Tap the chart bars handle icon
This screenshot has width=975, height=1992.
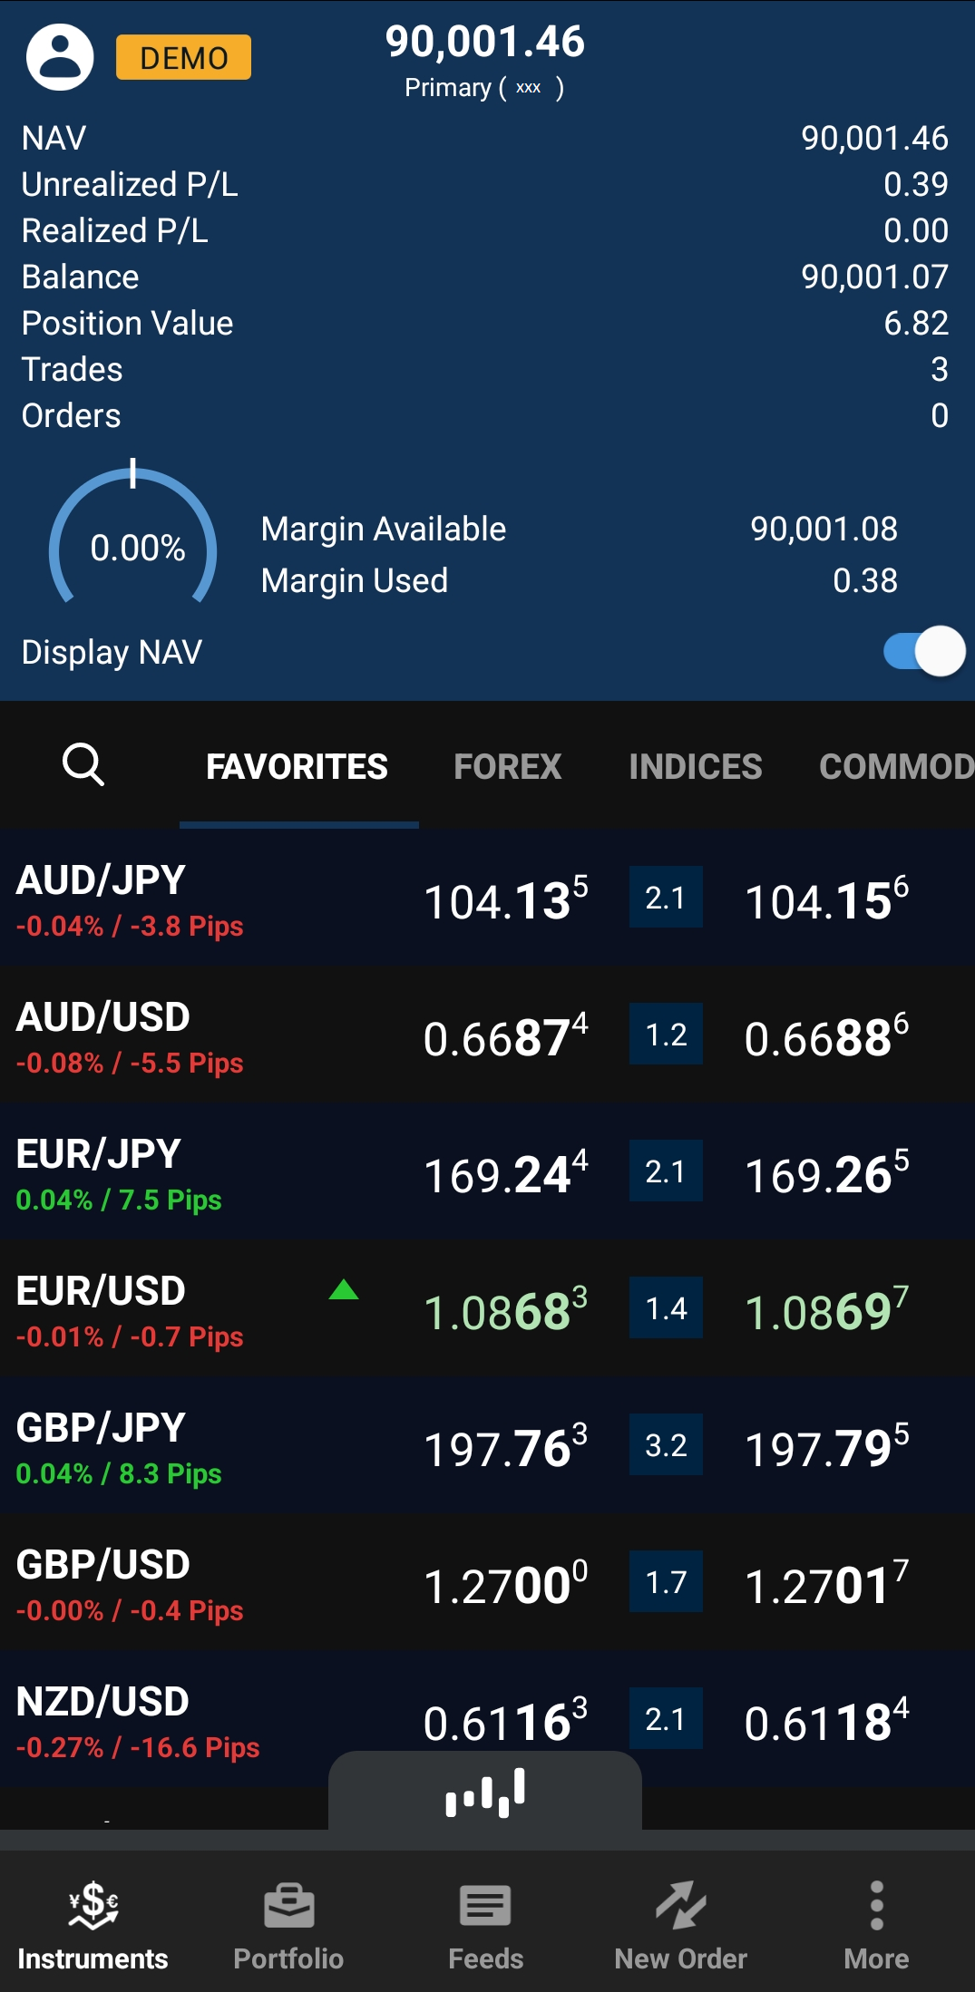point(485,1793)
